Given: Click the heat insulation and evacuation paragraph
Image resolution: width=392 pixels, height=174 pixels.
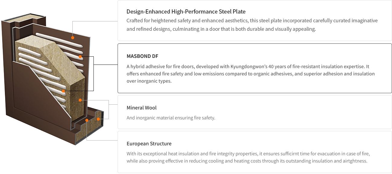Looking at the screenshot, I should click(248, 157).
